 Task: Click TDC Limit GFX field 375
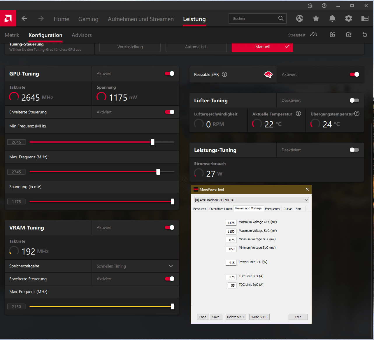pyautogui.click(x=231, y=277)
